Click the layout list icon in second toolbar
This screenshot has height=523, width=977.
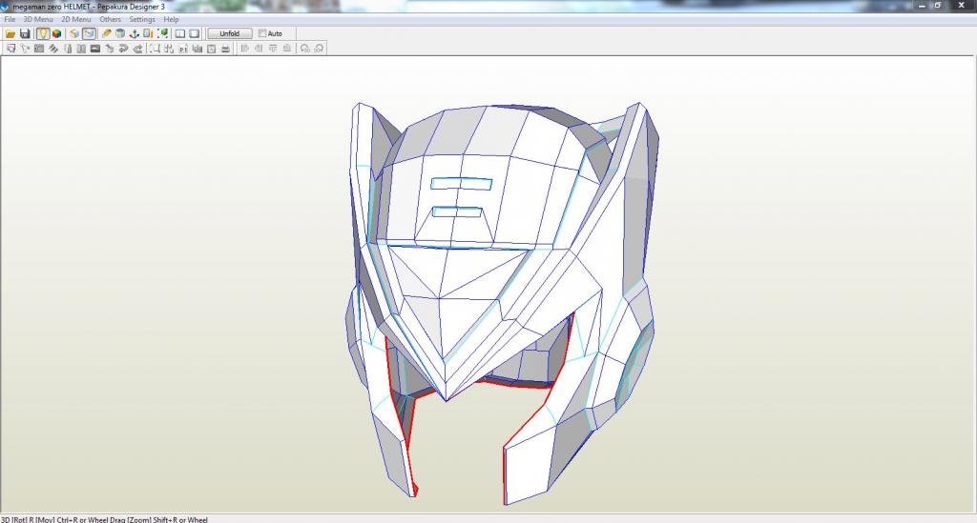[38, 49]
